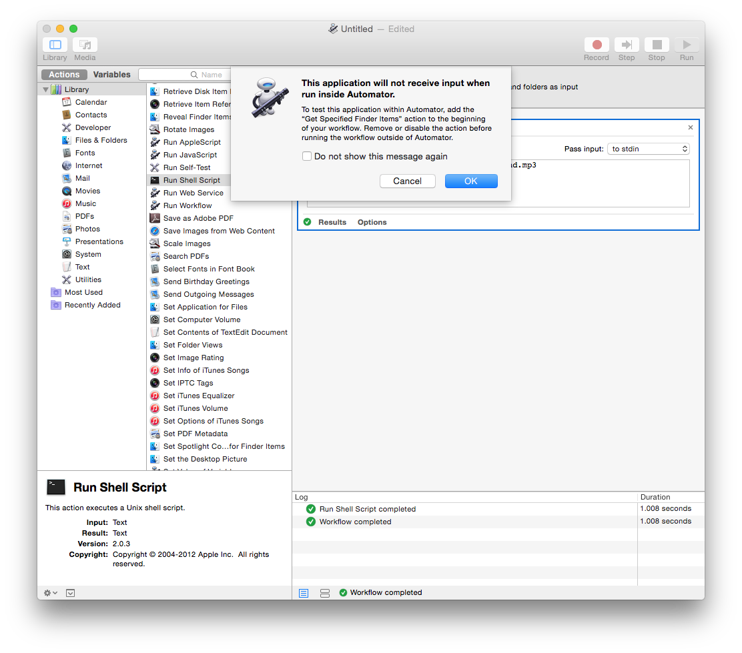The image size is (742, 653).
Task: Select the Photos category
Action: click(87, 229)
